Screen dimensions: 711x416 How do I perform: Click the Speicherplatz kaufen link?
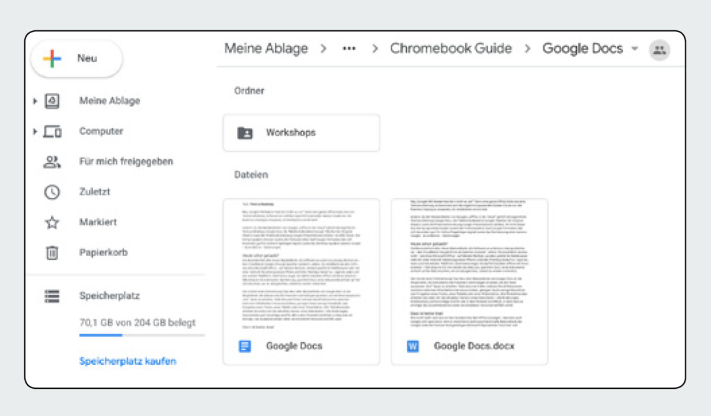(x=128, y=361)
